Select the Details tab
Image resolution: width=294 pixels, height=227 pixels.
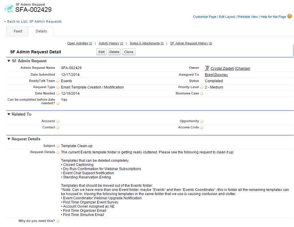pyautogui.click(x=41, y=31)
